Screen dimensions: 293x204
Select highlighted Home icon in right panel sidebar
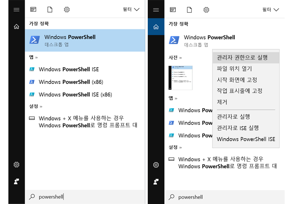pyautogui.click(x=156, y=27)
